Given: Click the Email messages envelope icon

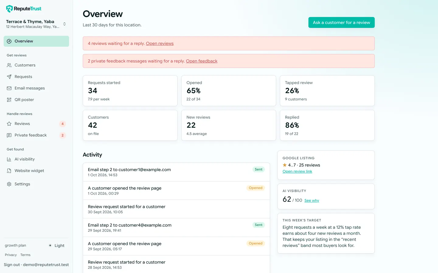Looking at the screenshot, I should (9, 88).
